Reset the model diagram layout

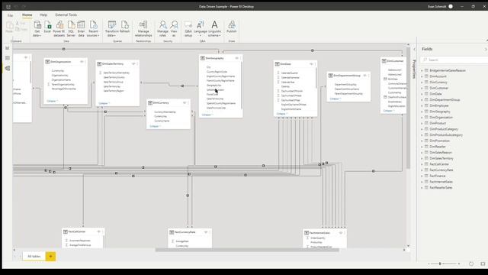click(x=471, y=264)
